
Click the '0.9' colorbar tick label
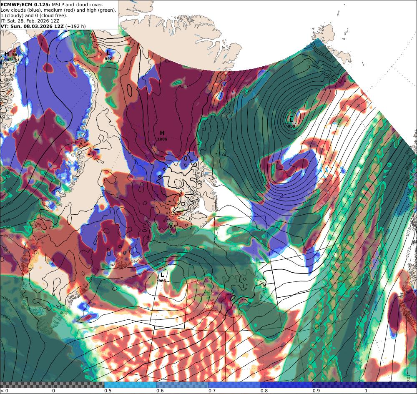(x=316, y=391)
